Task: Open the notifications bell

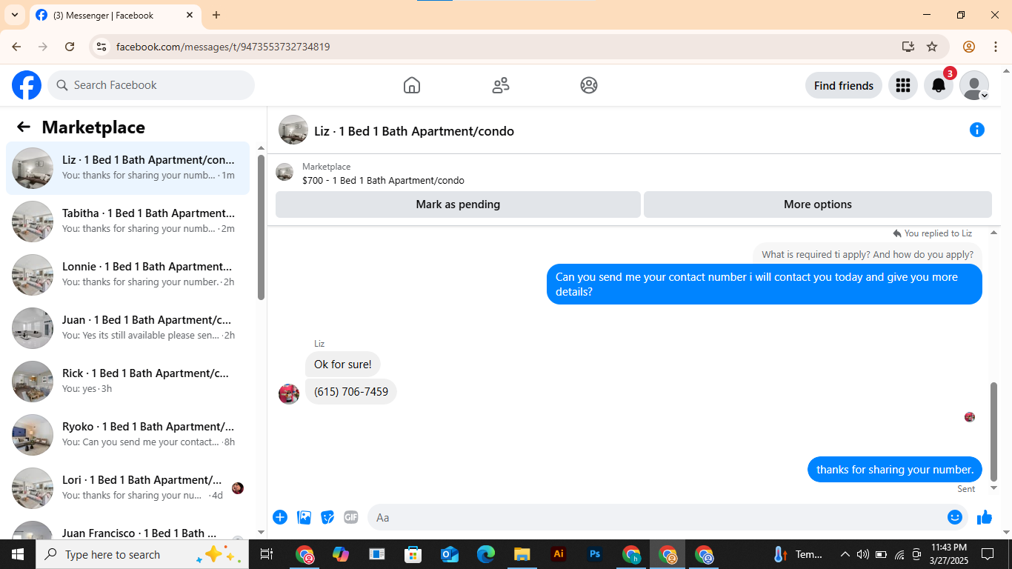Action: point(939,85)
